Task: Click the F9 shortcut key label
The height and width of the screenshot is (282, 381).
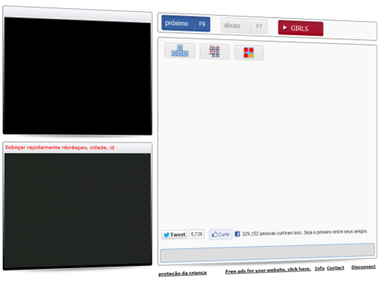Action: [x=202, y=24]
